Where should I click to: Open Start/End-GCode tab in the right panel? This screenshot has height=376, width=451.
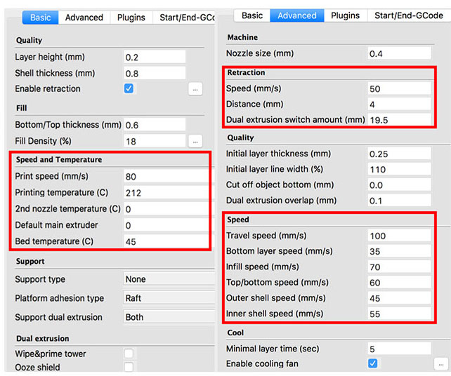pos(409,15)
